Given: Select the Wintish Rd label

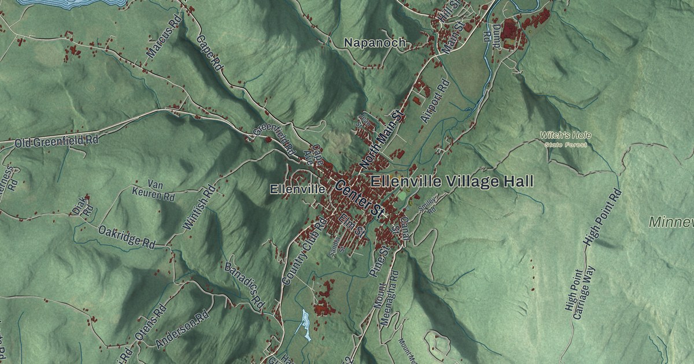Looking at the screenshot, I should (x=200, y=208).
